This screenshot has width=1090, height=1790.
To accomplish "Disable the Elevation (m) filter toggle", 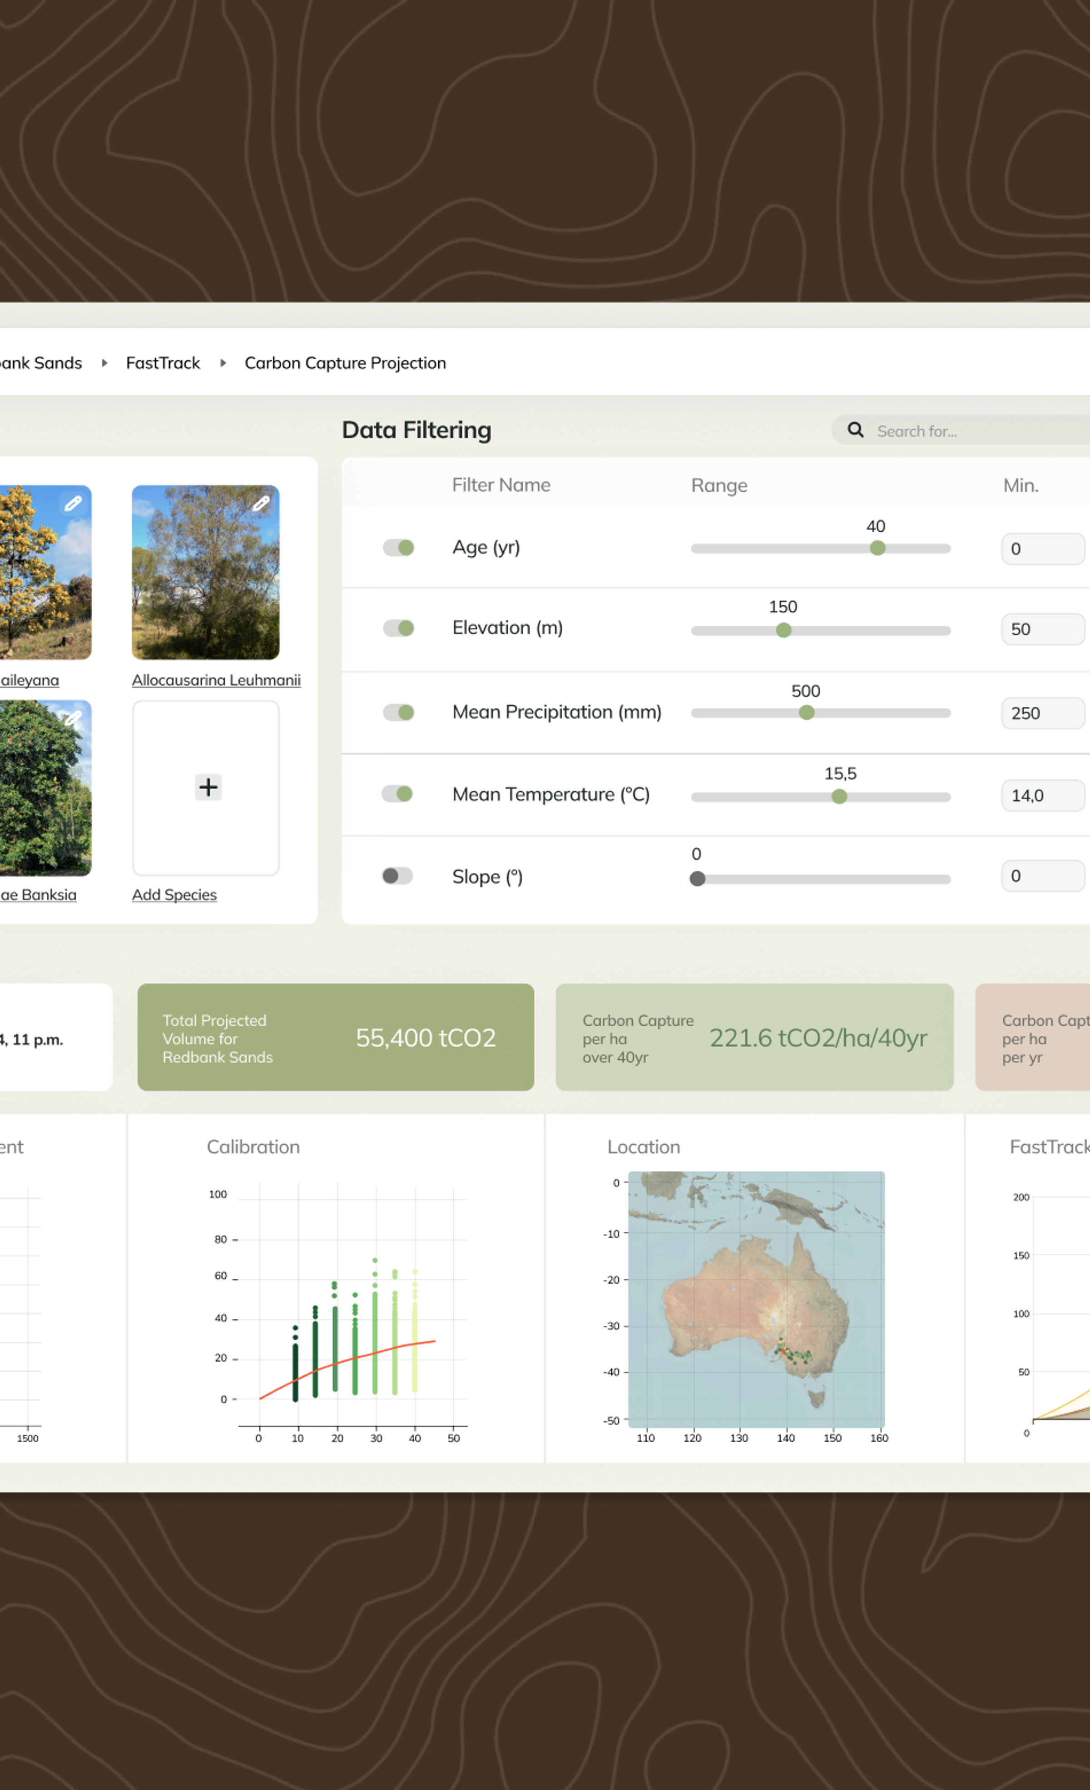I will pos(398,628).
